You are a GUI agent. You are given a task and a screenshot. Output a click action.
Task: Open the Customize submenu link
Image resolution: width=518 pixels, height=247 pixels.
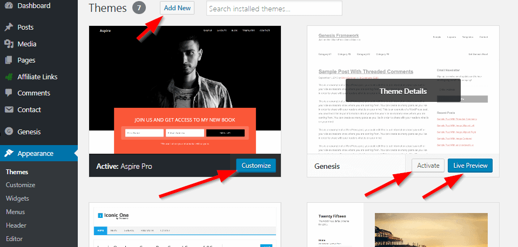pyautogui.click(x=20, y=185)
